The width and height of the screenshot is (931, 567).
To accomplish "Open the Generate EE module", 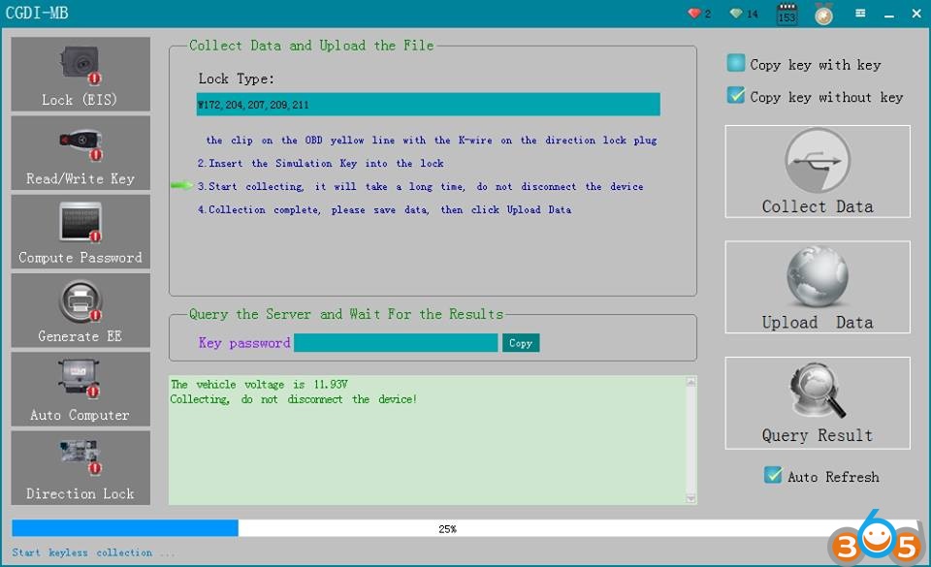I will [80, 310].
